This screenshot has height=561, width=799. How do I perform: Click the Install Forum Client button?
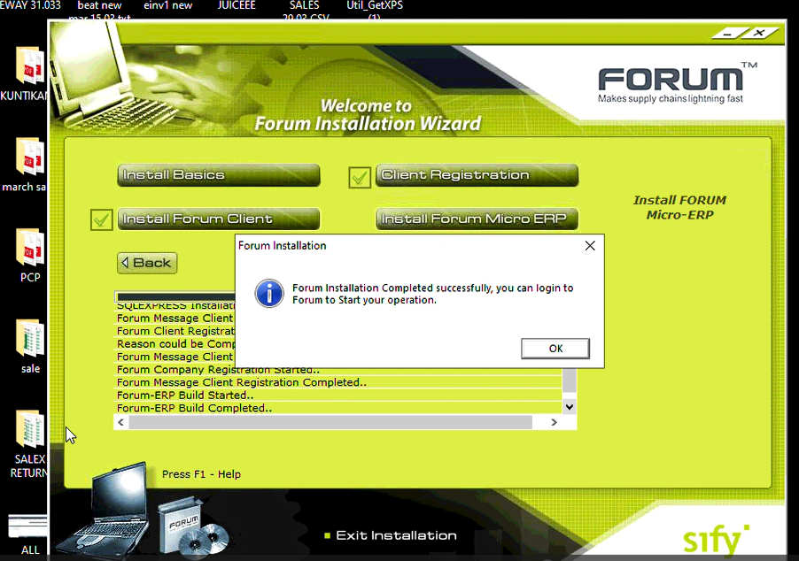click(x=219, y=219)
